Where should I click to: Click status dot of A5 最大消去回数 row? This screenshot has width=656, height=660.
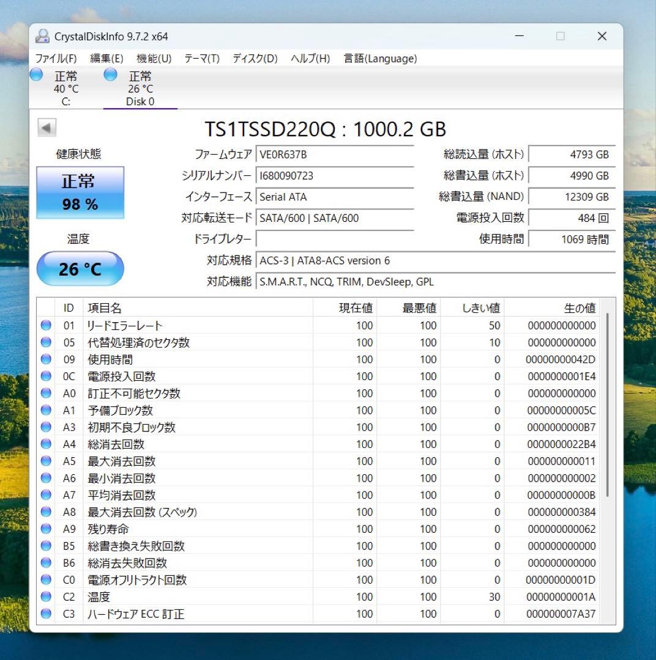pos(46,461)
